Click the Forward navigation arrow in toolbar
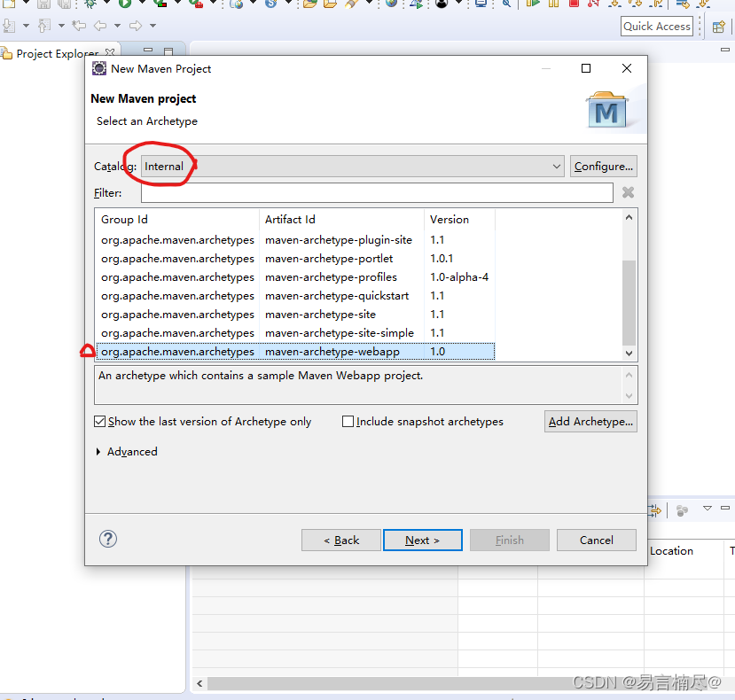 point(136,26)
